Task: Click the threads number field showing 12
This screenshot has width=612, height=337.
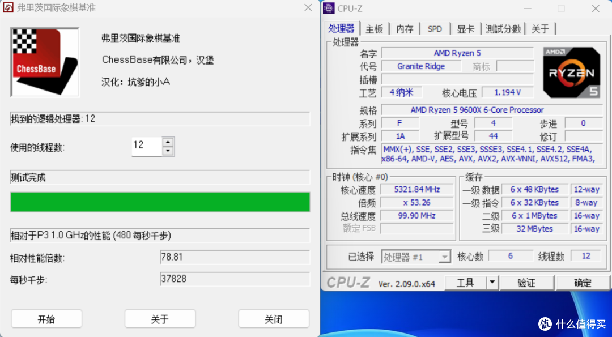Action: [147, 146]
